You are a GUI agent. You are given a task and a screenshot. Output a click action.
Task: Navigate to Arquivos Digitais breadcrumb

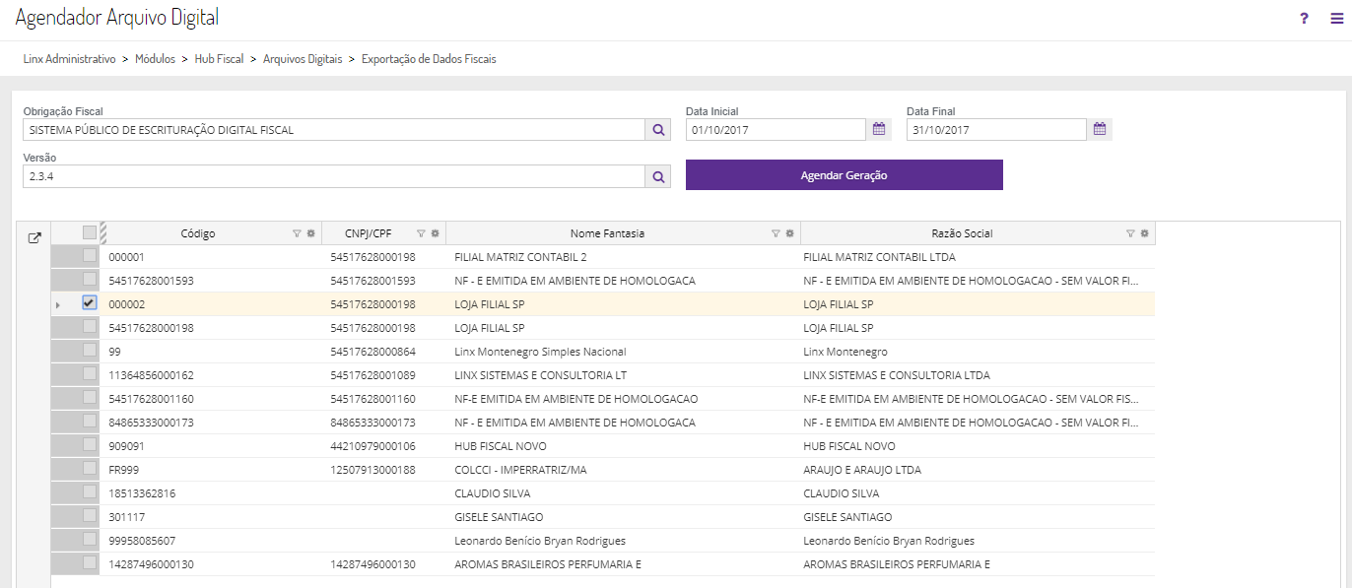coord(302,59)
